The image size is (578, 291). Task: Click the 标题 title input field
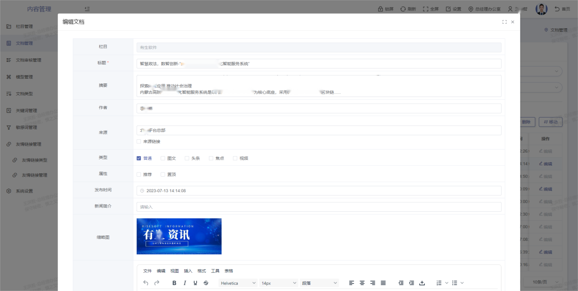(x=319, y=64)
